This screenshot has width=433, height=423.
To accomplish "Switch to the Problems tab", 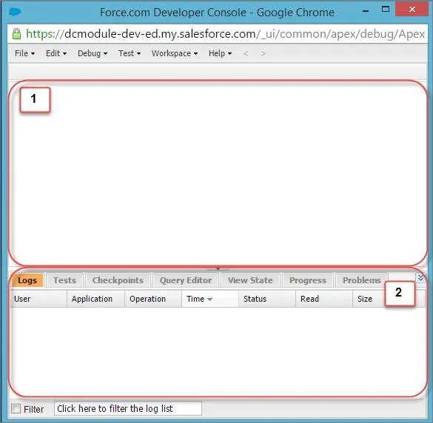I will 362,280.
